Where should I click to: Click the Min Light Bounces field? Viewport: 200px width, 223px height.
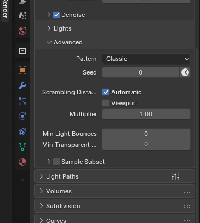point(146,134)
